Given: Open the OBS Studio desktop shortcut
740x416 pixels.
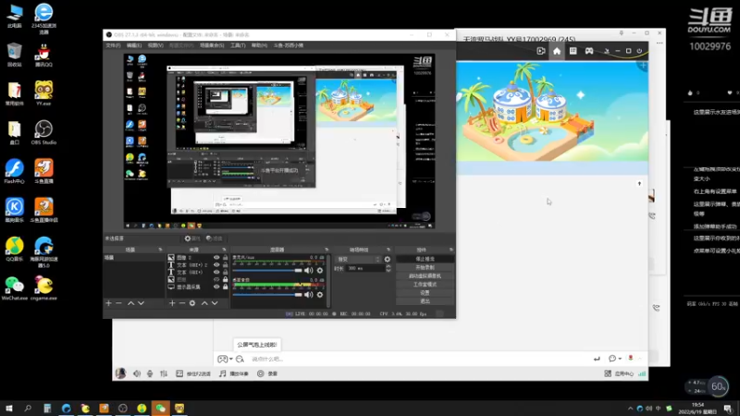Looking at the screenshot, I should pyautogui.click(x=43, y=132).
